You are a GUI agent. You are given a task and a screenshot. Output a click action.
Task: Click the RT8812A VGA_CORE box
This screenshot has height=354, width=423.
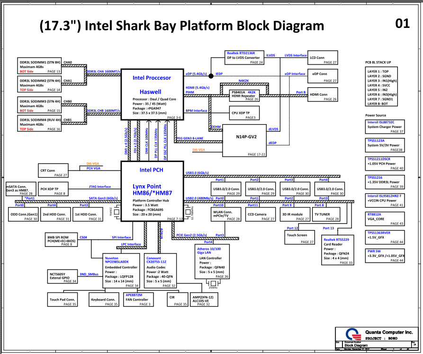point(385,219)
